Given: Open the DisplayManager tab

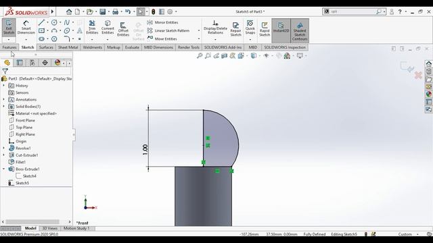Looking at the screenshot, I should click(58, 63).
